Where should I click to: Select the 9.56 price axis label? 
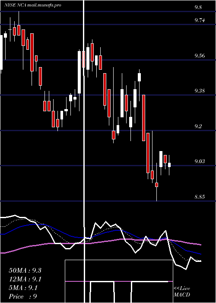[x=200, y=56]
